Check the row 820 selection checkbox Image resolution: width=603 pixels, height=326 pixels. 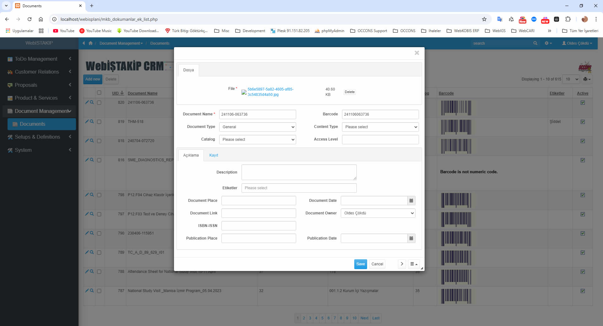coord(99,102)
